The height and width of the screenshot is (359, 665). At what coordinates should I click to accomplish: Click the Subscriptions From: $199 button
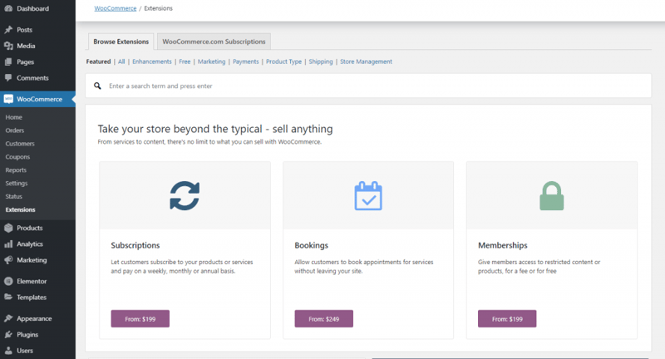140,319
